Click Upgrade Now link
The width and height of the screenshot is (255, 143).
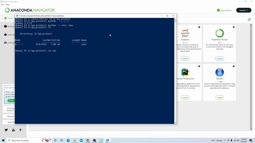(x=224, y=10)
